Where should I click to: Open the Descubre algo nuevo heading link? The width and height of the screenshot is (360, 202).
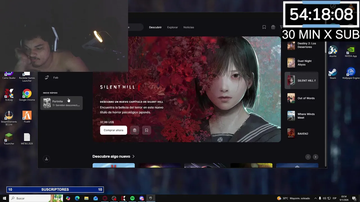point(111,157)
